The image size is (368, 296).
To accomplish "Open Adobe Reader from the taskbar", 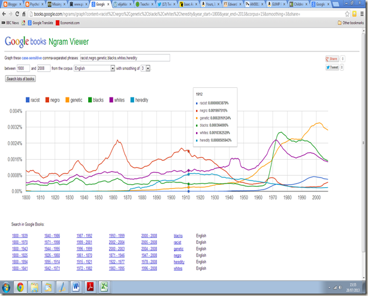I will (91, 287).
